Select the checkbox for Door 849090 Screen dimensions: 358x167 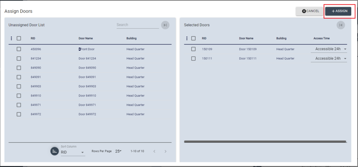pos(19,68)
